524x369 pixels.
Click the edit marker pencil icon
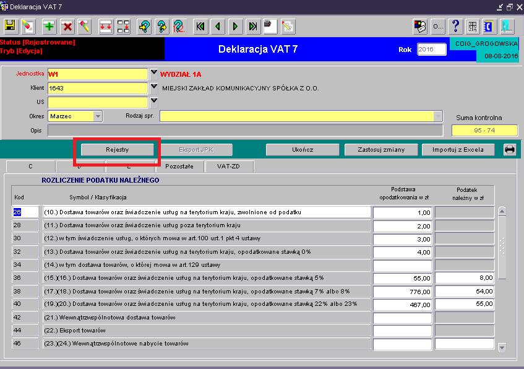click(x=85, y=26)
